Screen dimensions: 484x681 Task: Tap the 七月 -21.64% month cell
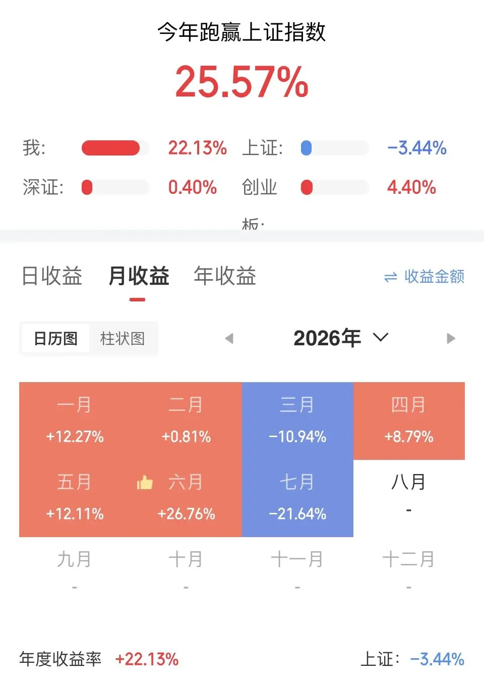click(297, 498)
